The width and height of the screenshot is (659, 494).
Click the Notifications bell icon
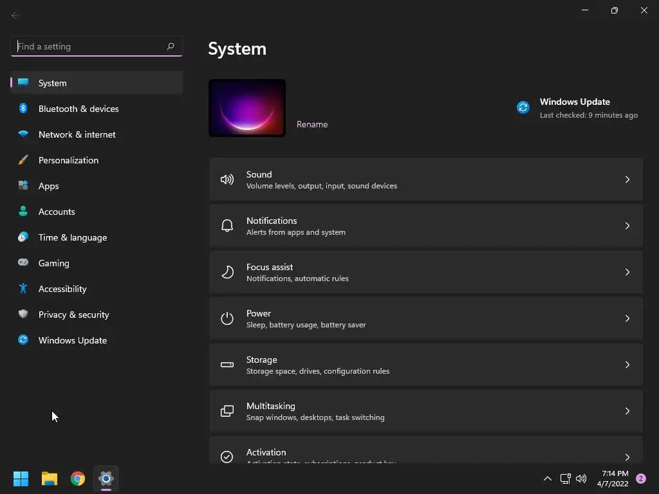tap(227, 226)
